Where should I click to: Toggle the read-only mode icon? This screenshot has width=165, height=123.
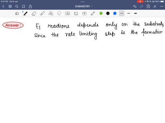coord(17,14)
